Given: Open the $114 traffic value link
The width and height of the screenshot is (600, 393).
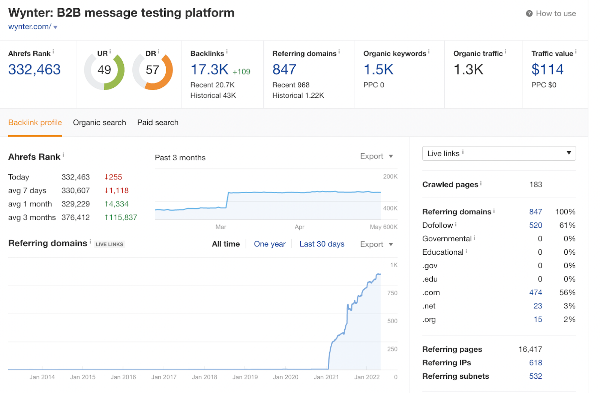Looking at the screenshot, I should coord(547,70).
